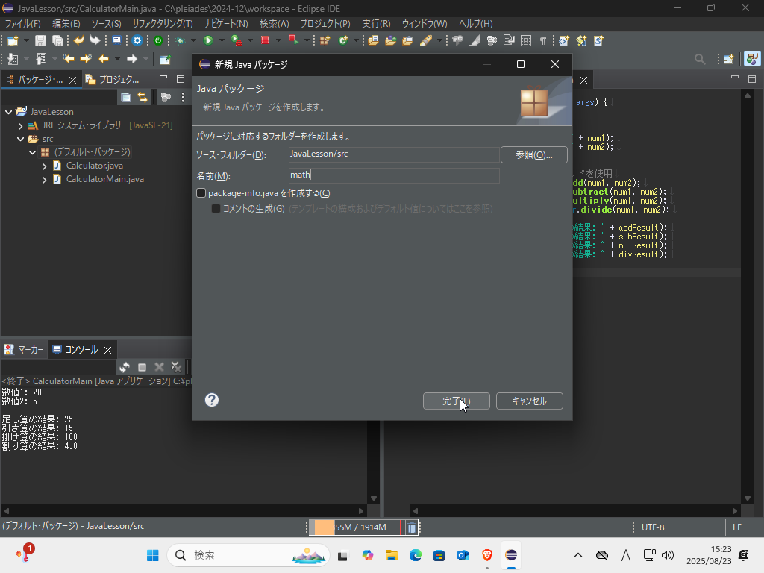Toggle 'コメントの生成' checkbox
The width and height of the screenshot is (764, 573).
click(216, 209)
